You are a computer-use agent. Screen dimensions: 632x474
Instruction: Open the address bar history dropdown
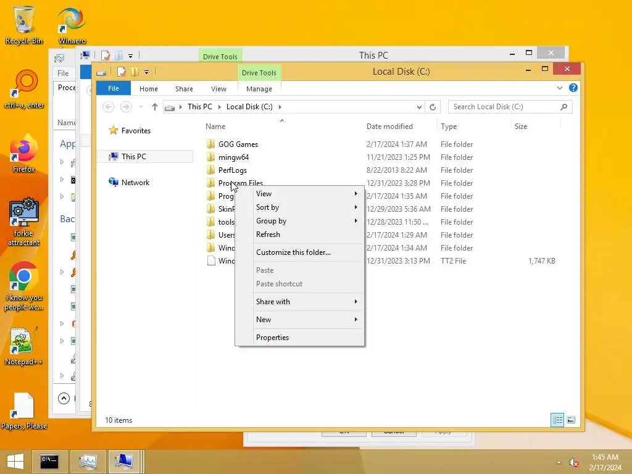click(419, 107)
